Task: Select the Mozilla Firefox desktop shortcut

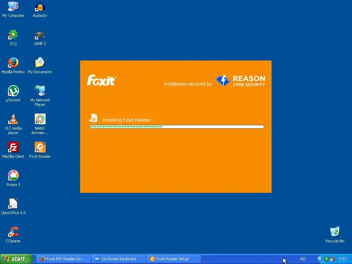Action: point(13,66)
